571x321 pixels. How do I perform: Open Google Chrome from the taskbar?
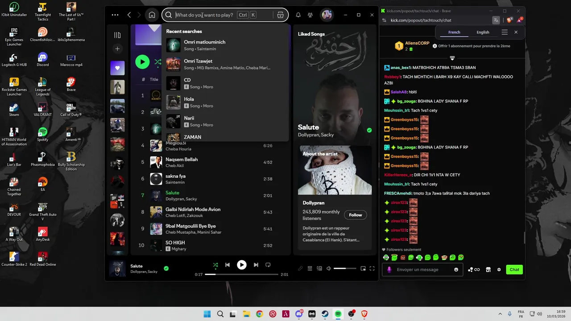pyautogui.click(x=259, y=314)
